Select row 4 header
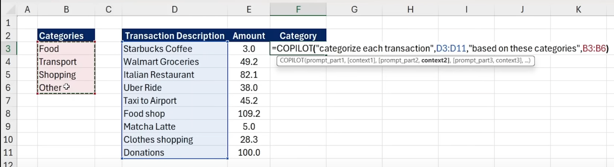Image resolution: width=614 pixels, height=167 pixels. 8,62
